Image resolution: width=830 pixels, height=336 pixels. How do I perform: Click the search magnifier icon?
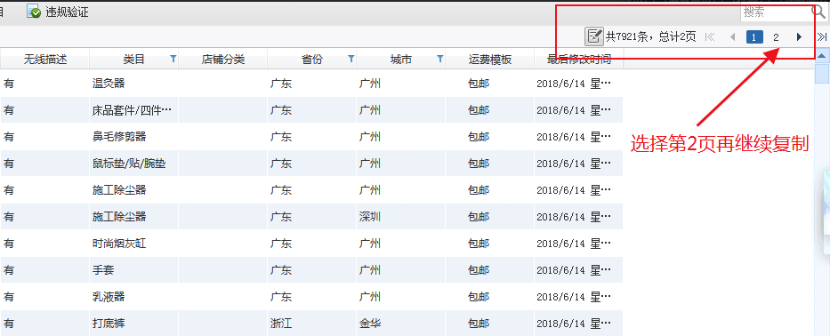coord(818,12)
